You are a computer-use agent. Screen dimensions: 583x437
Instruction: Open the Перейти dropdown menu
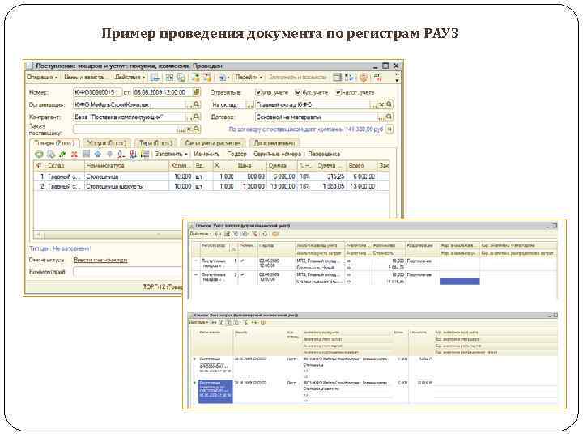[249, 78]
